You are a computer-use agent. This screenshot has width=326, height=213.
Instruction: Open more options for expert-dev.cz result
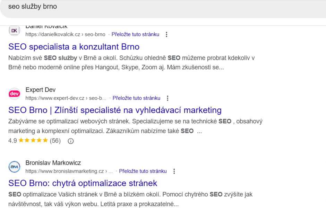[168, 98]
